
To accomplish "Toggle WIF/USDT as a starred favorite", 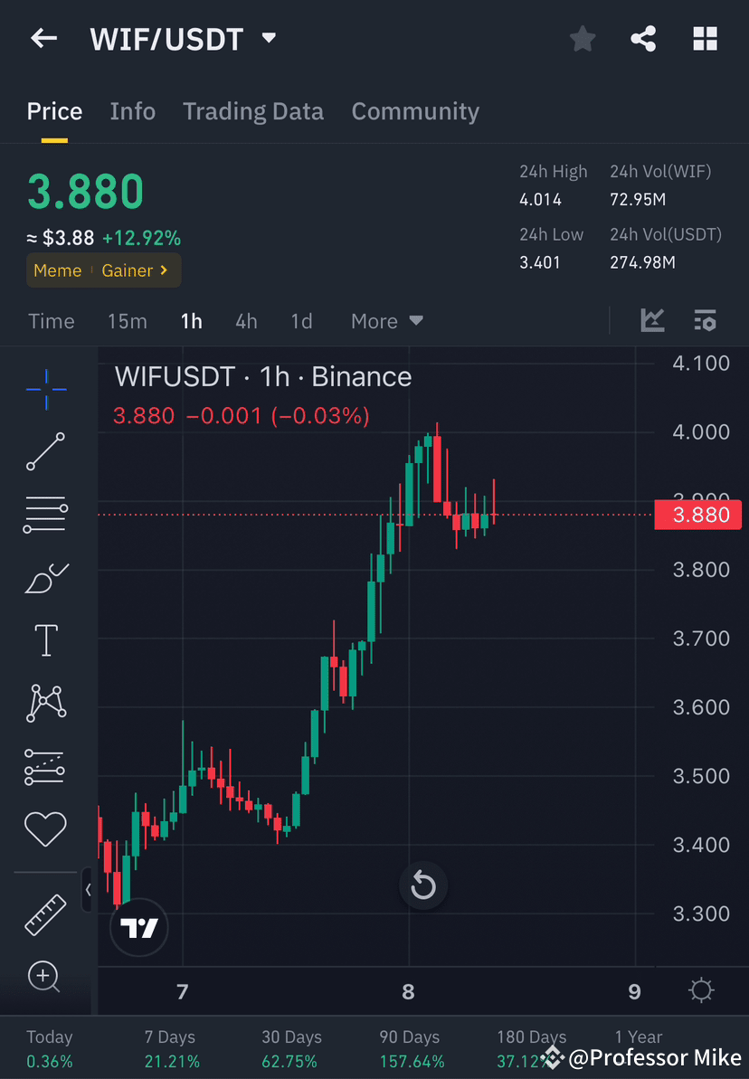I will [582, 38].
